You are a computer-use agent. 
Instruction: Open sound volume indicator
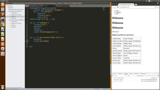(x=152, y=1)
